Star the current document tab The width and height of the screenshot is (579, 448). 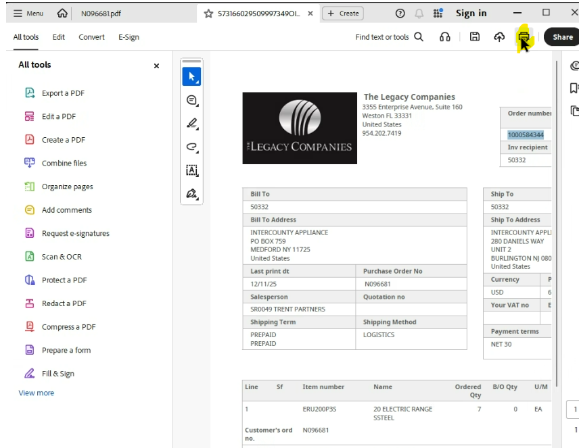pyautogui.click(x=208, y=14)
